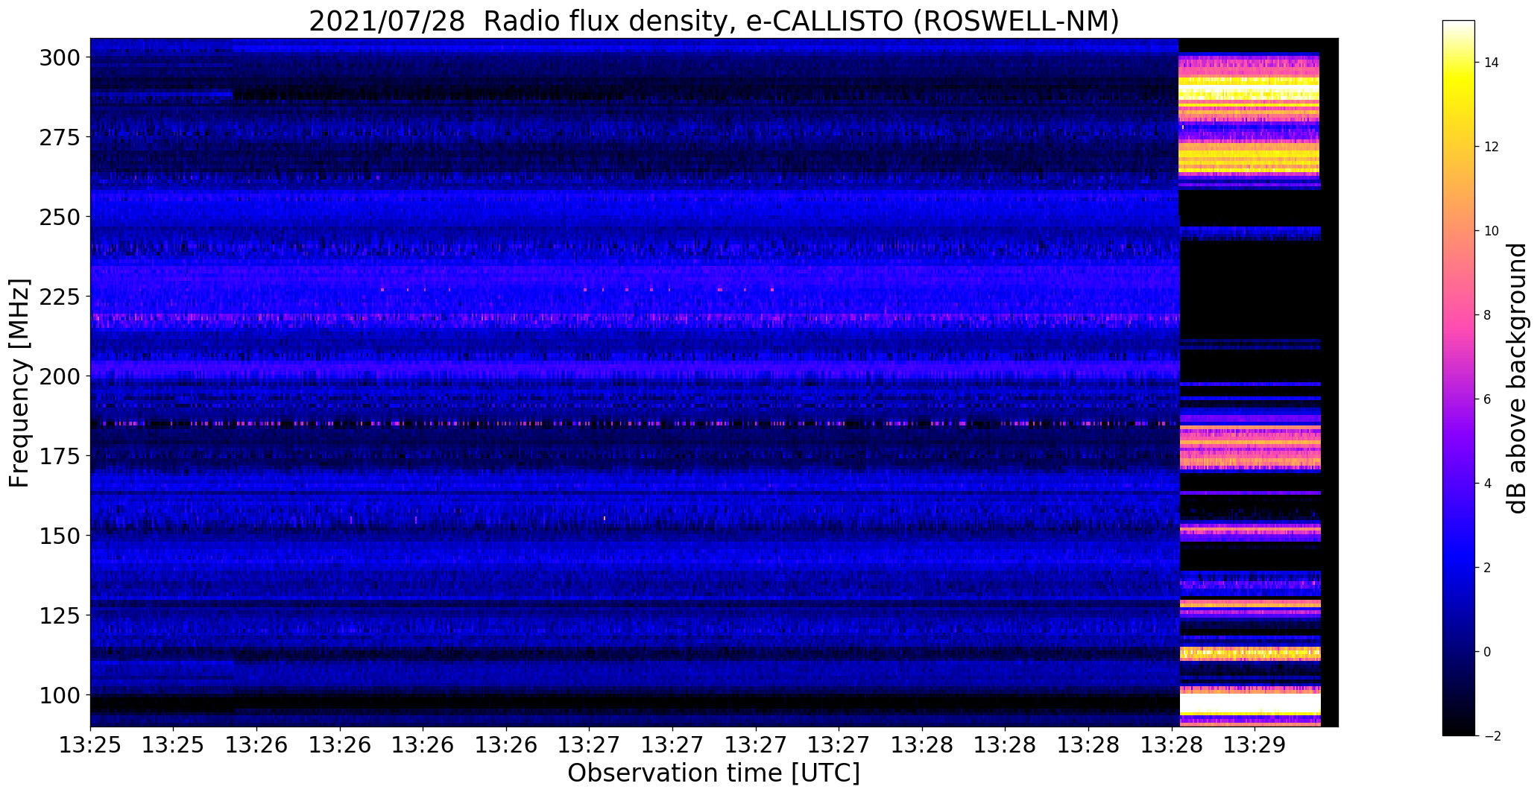Click the 13:29 time tick label
This screenshot has width=1540, height=795.
coord(1255,745)
